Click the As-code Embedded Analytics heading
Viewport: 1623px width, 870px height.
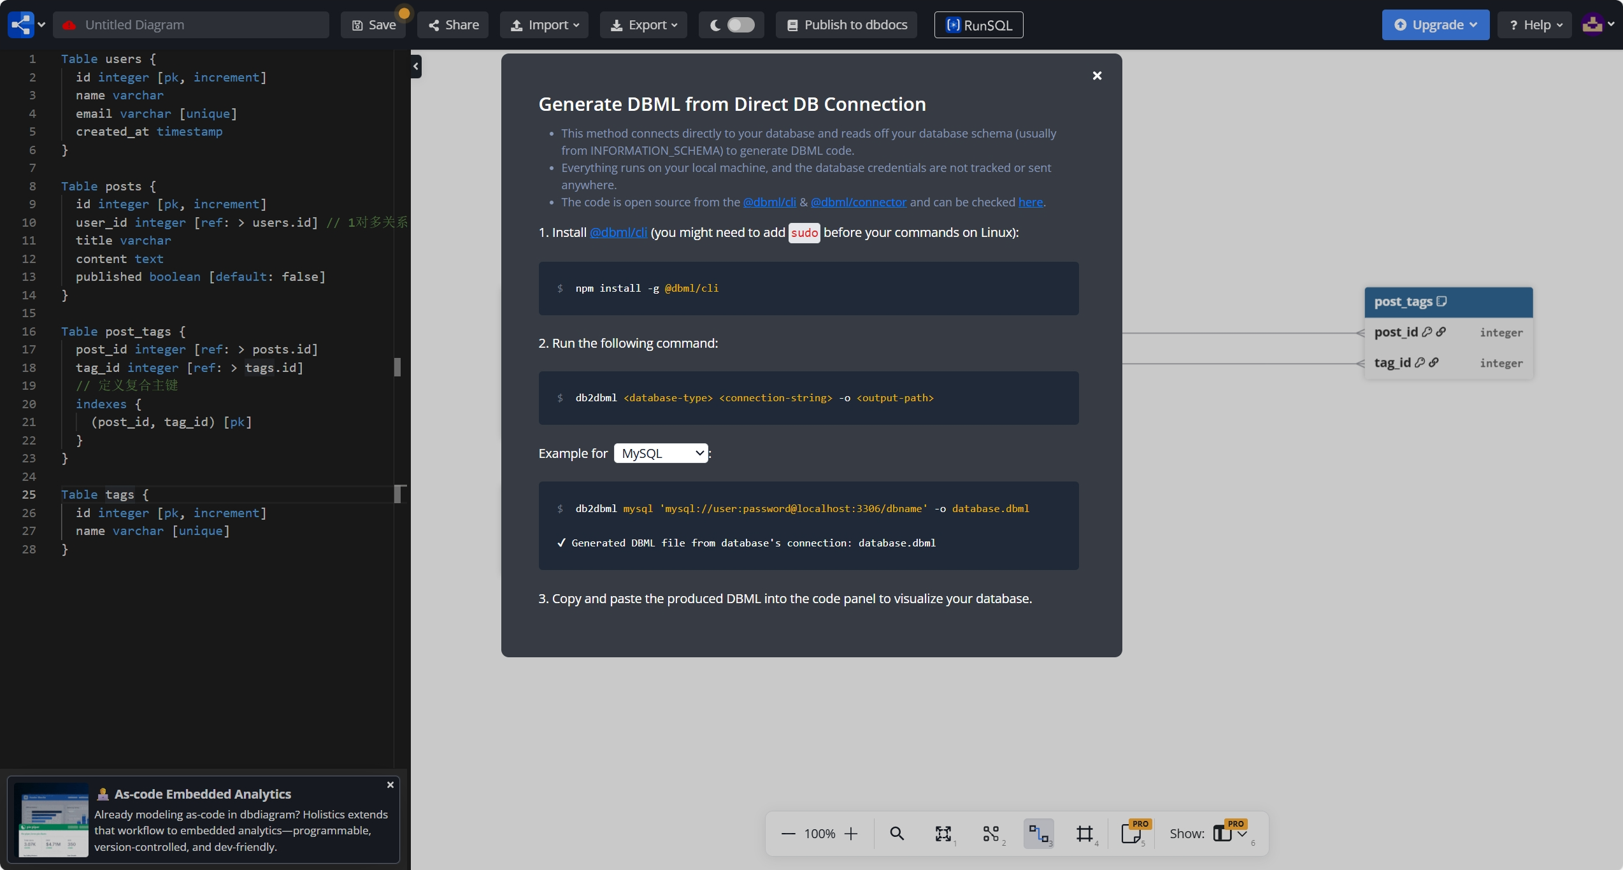[x=202, y=794]
